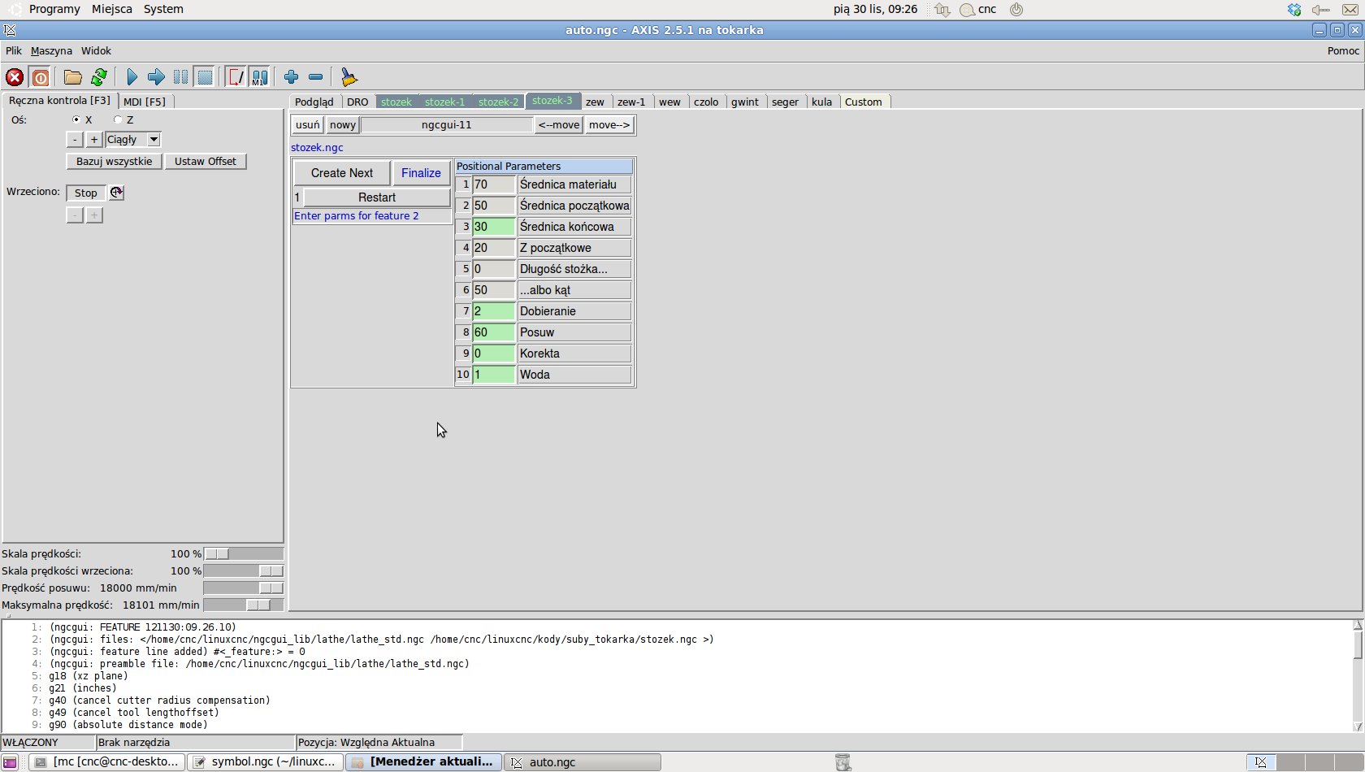This screenshot has width=1365, height=772.
Task: Jog axis negative minus button
Action: 75,140
